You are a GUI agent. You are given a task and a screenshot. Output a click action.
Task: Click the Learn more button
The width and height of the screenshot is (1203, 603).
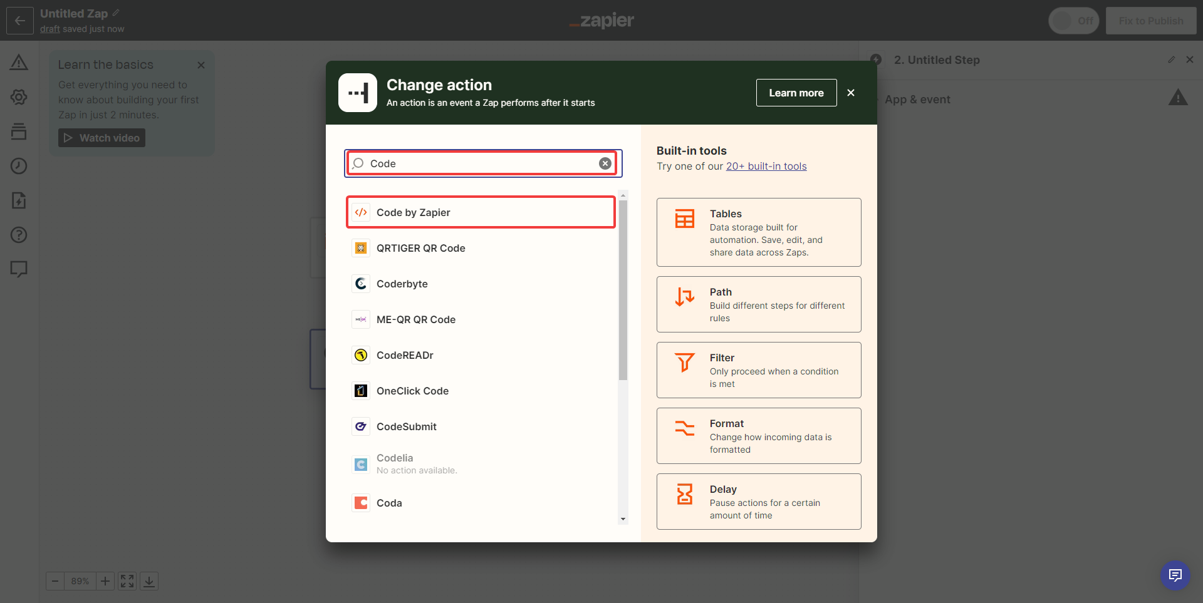pos(796,93)
